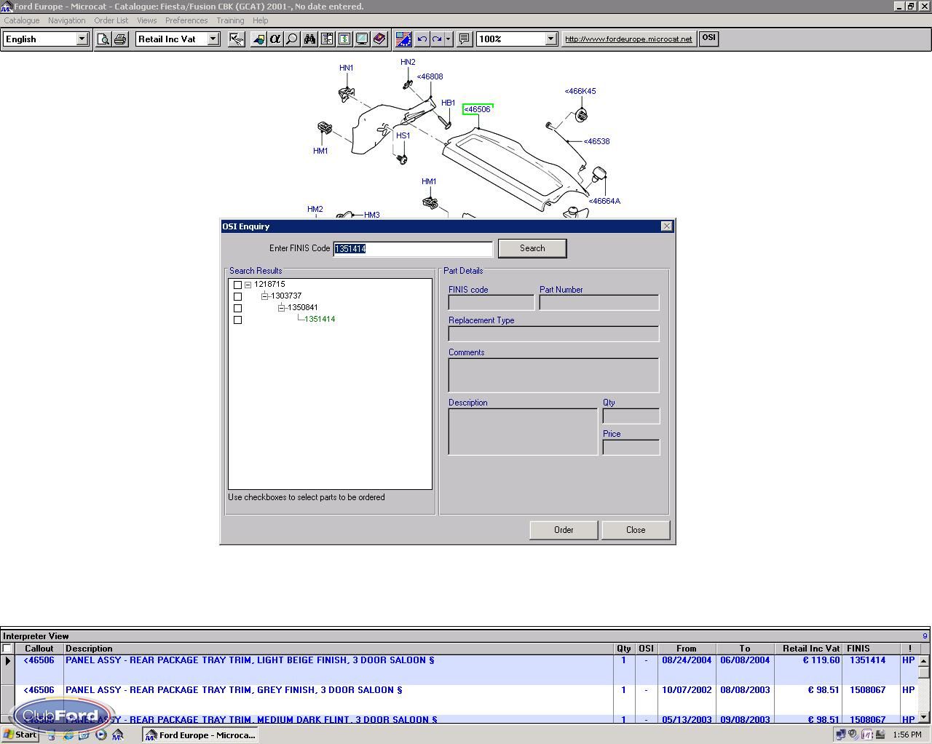Click the alpha symbol toolbar icon
This screenshot has height=744, width=932.
pyautogui.click(x=275, y=39)
